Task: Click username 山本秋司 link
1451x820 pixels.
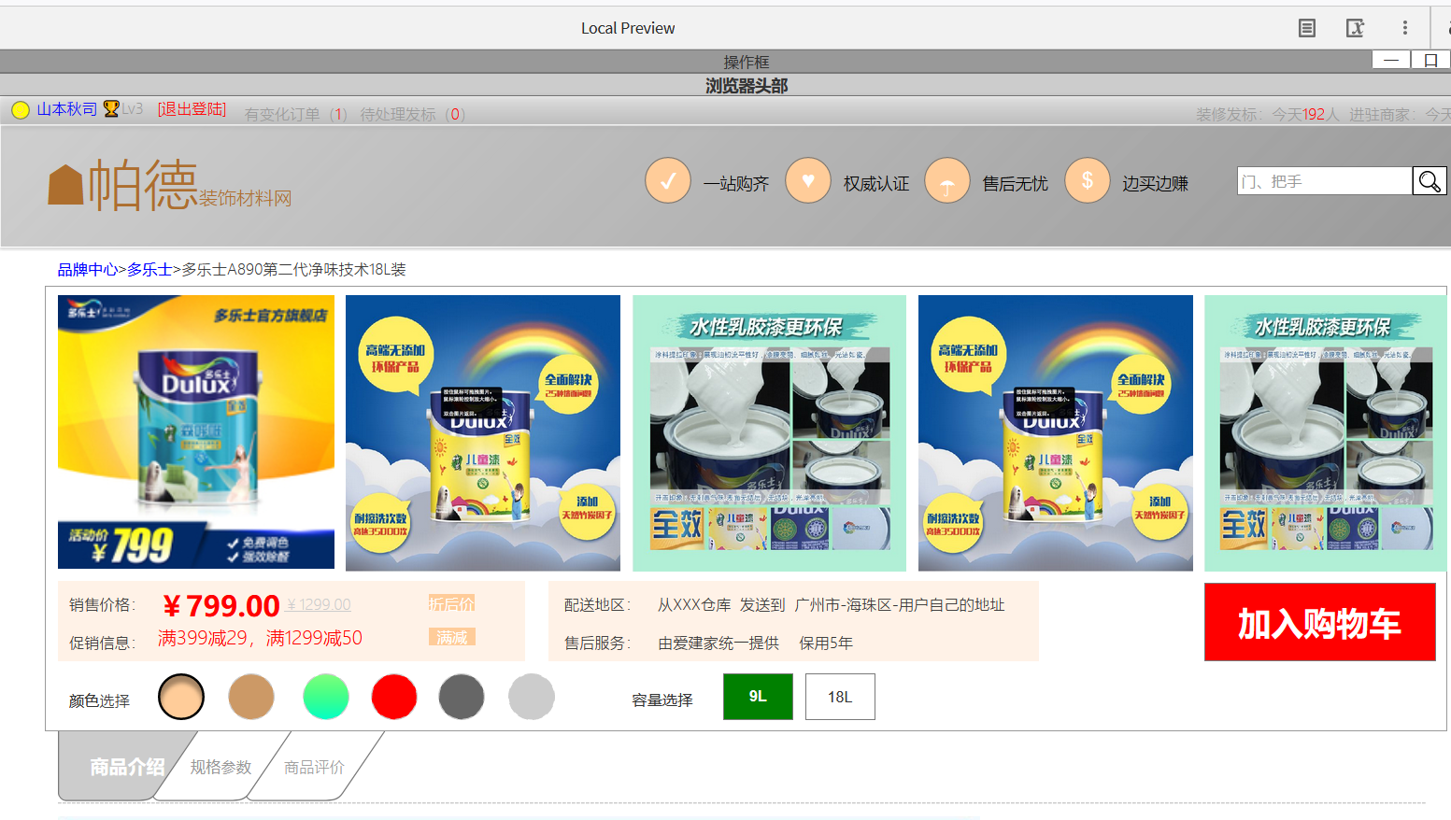Action: click(66, 109)
